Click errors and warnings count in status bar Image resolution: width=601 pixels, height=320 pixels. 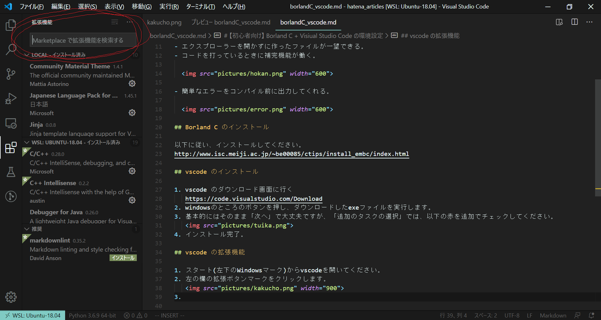pyautogui.click(x=136, y=315)
